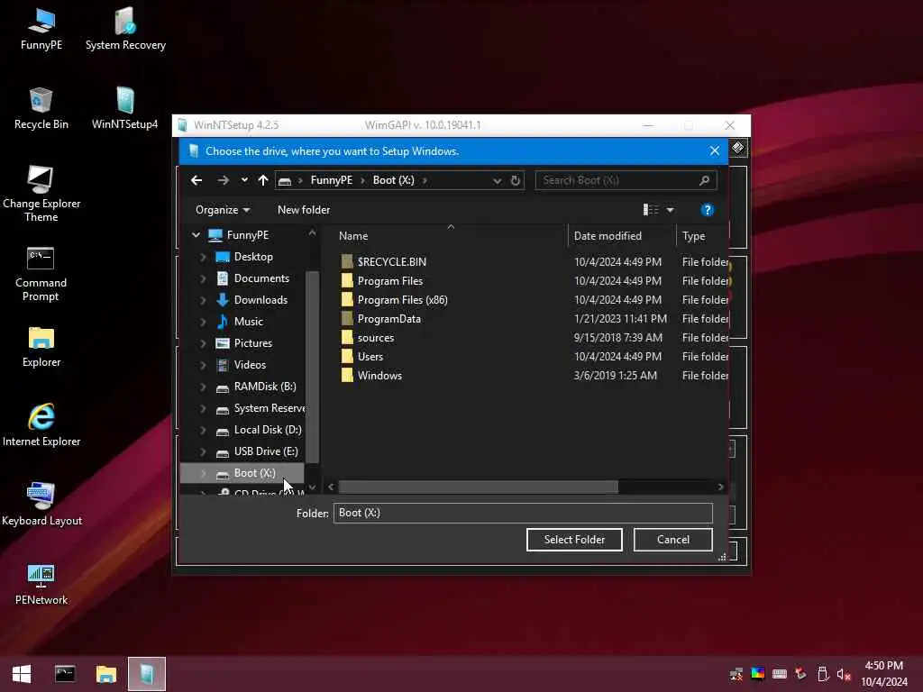Image resolution: width=923 pixels, height=692 pixels.
Task: Refresh the Boot (X:) folder view
Action: (x=516, y=180)
